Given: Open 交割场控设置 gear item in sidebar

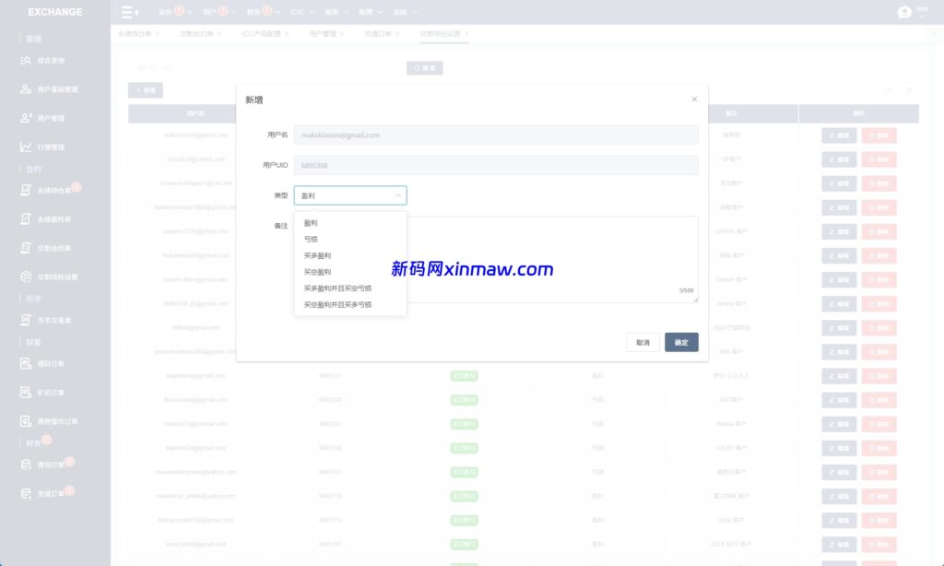Looking at the screenshot, I should tap(57, 277).
